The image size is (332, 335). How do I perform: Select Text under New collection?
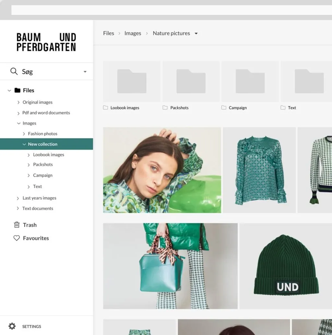tap(37, 186)
